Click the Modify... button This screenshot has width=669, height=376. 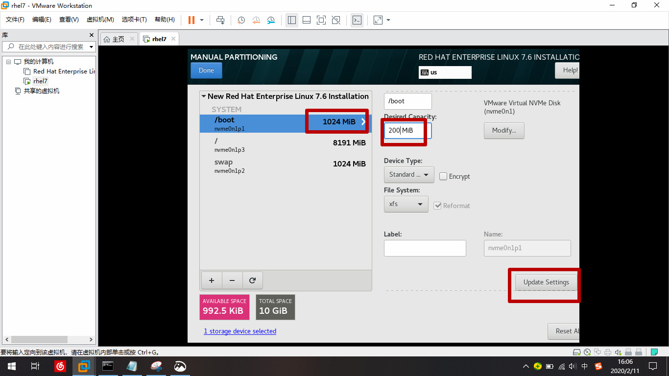[x=504, y=131]
